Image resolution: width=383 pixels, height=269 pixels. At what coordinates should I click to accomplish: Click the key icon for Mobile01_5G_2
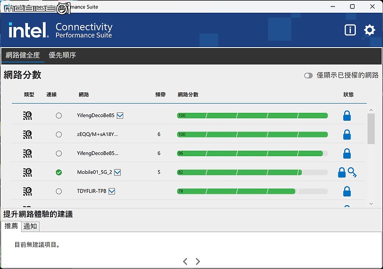(x=352, y=172)
